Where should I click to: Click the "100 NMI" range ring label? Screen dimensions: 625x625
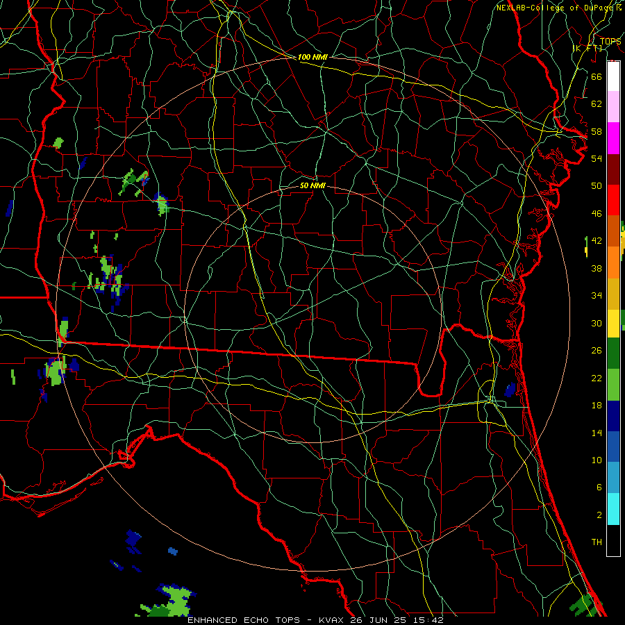[x=312, y=57]
